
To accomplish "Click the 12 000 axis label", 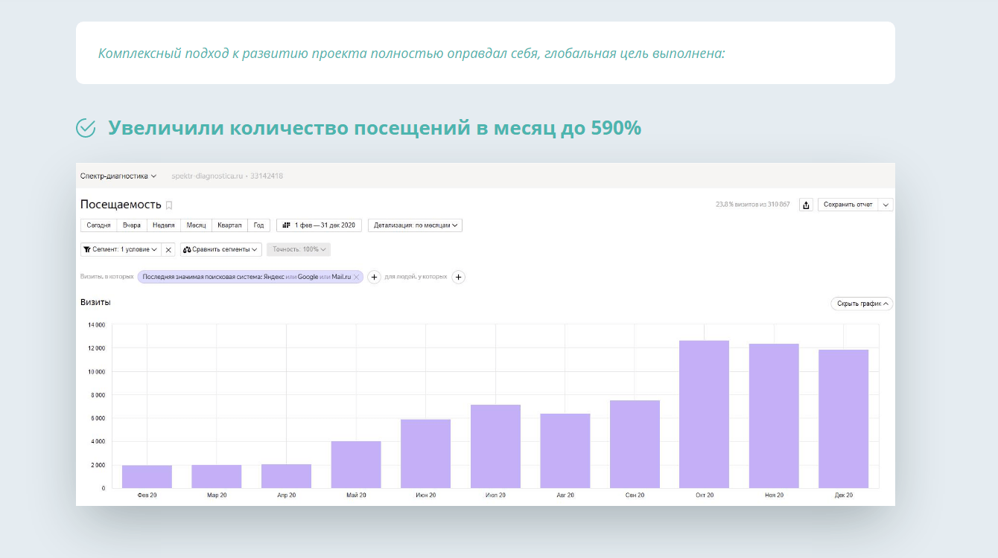I will pyautogui.click(x=97, y=348).
